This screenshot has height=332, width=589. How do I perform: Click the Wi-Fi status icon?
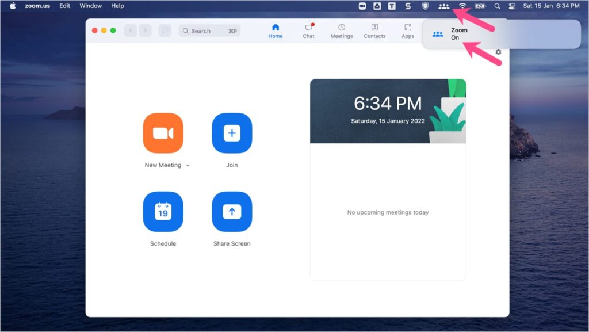464,6
